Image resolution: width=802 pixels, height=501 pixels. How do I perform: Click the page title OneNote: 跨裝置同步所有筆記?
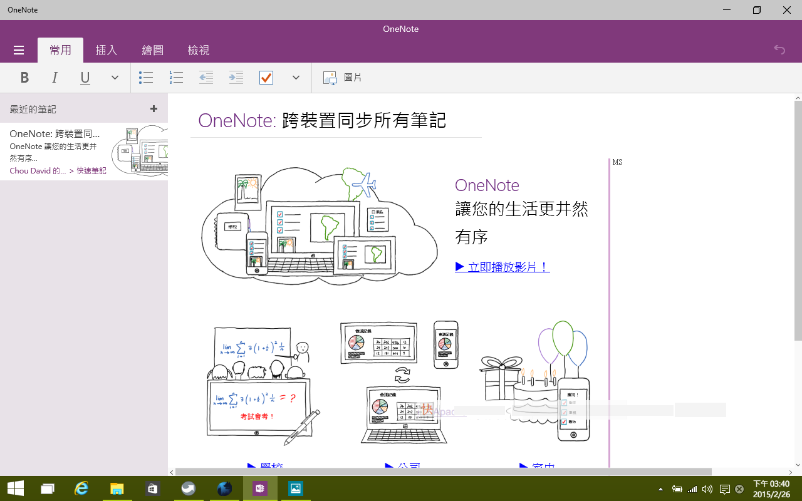tap(322, 120)
